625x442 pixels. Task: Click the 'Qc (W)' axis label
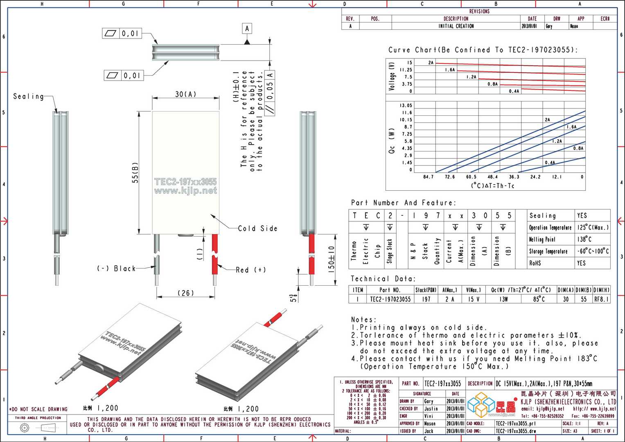pos(392,141)
